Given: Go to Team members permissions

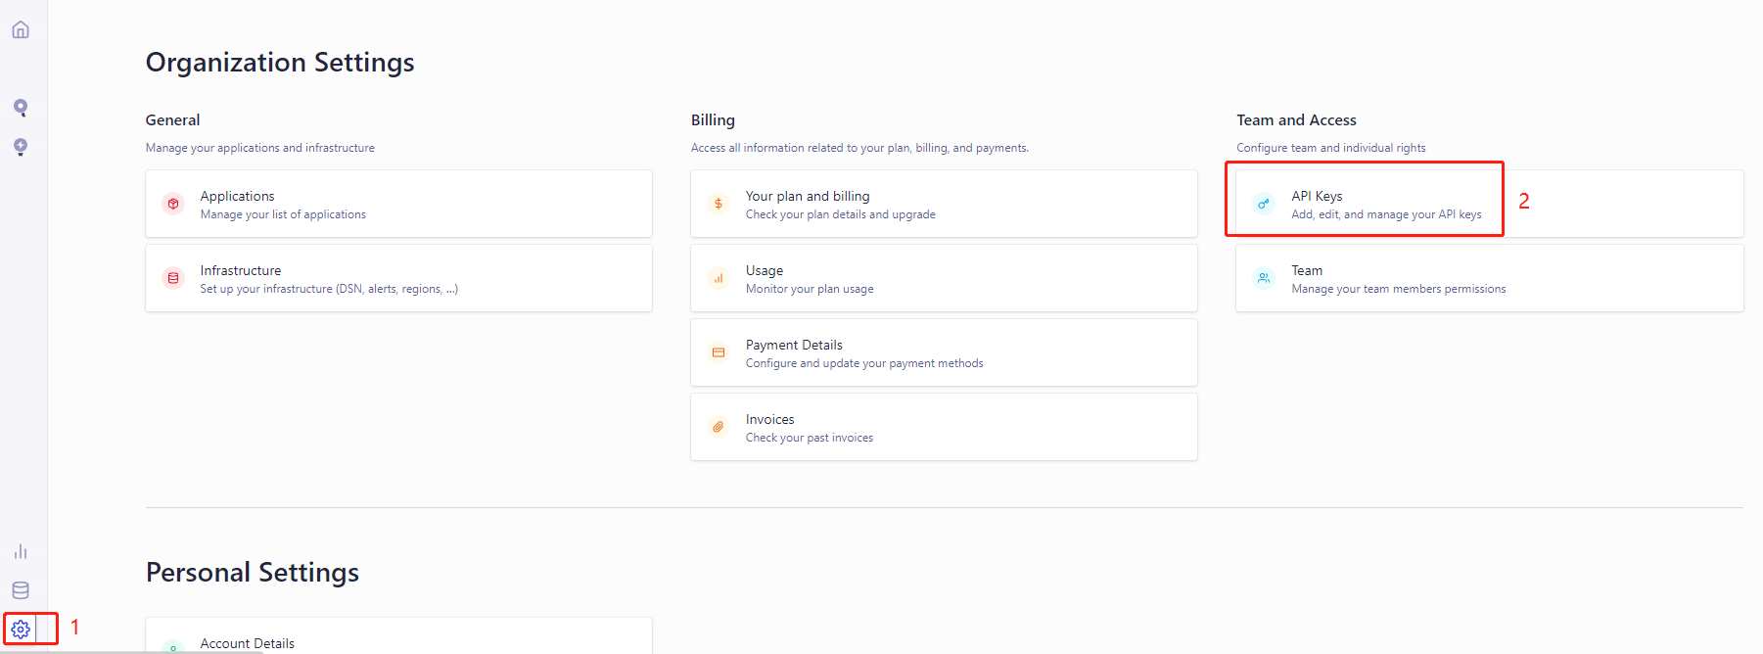Looking at the screenshot, I should (1398, 289).
